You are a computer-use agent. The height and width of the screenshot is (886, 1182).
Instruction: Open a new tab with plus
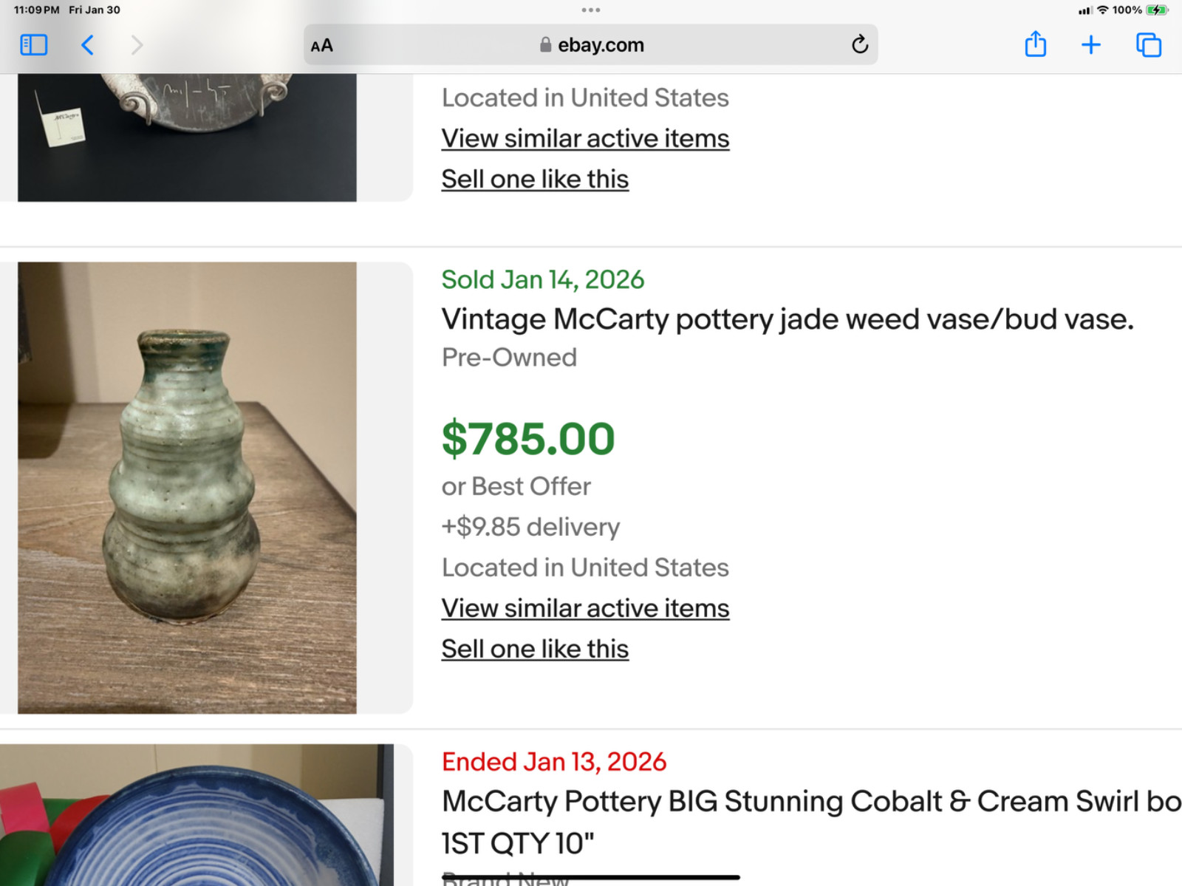pos(1090,45)
